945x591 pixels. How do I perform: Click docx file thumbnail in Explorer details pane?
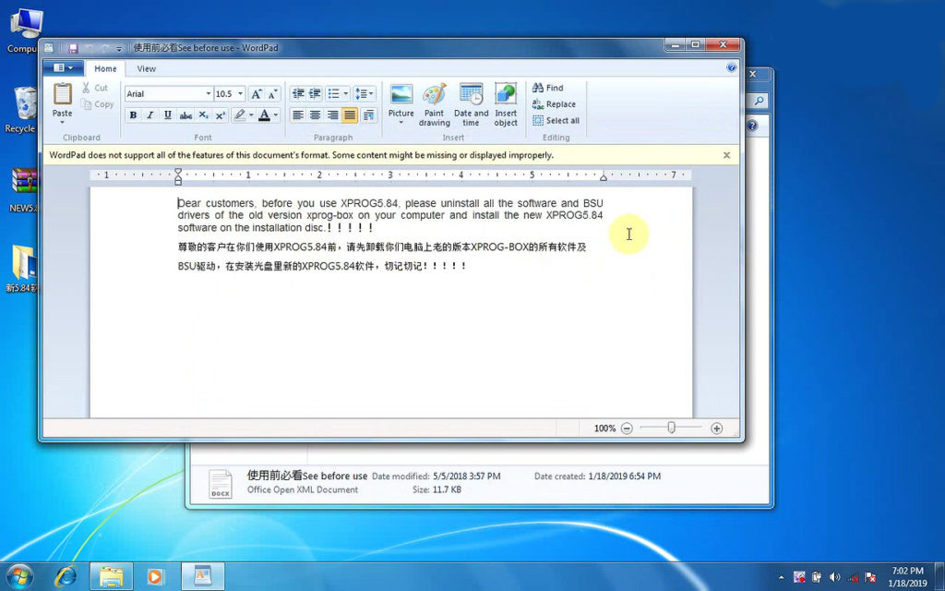[x=220, y=484]
